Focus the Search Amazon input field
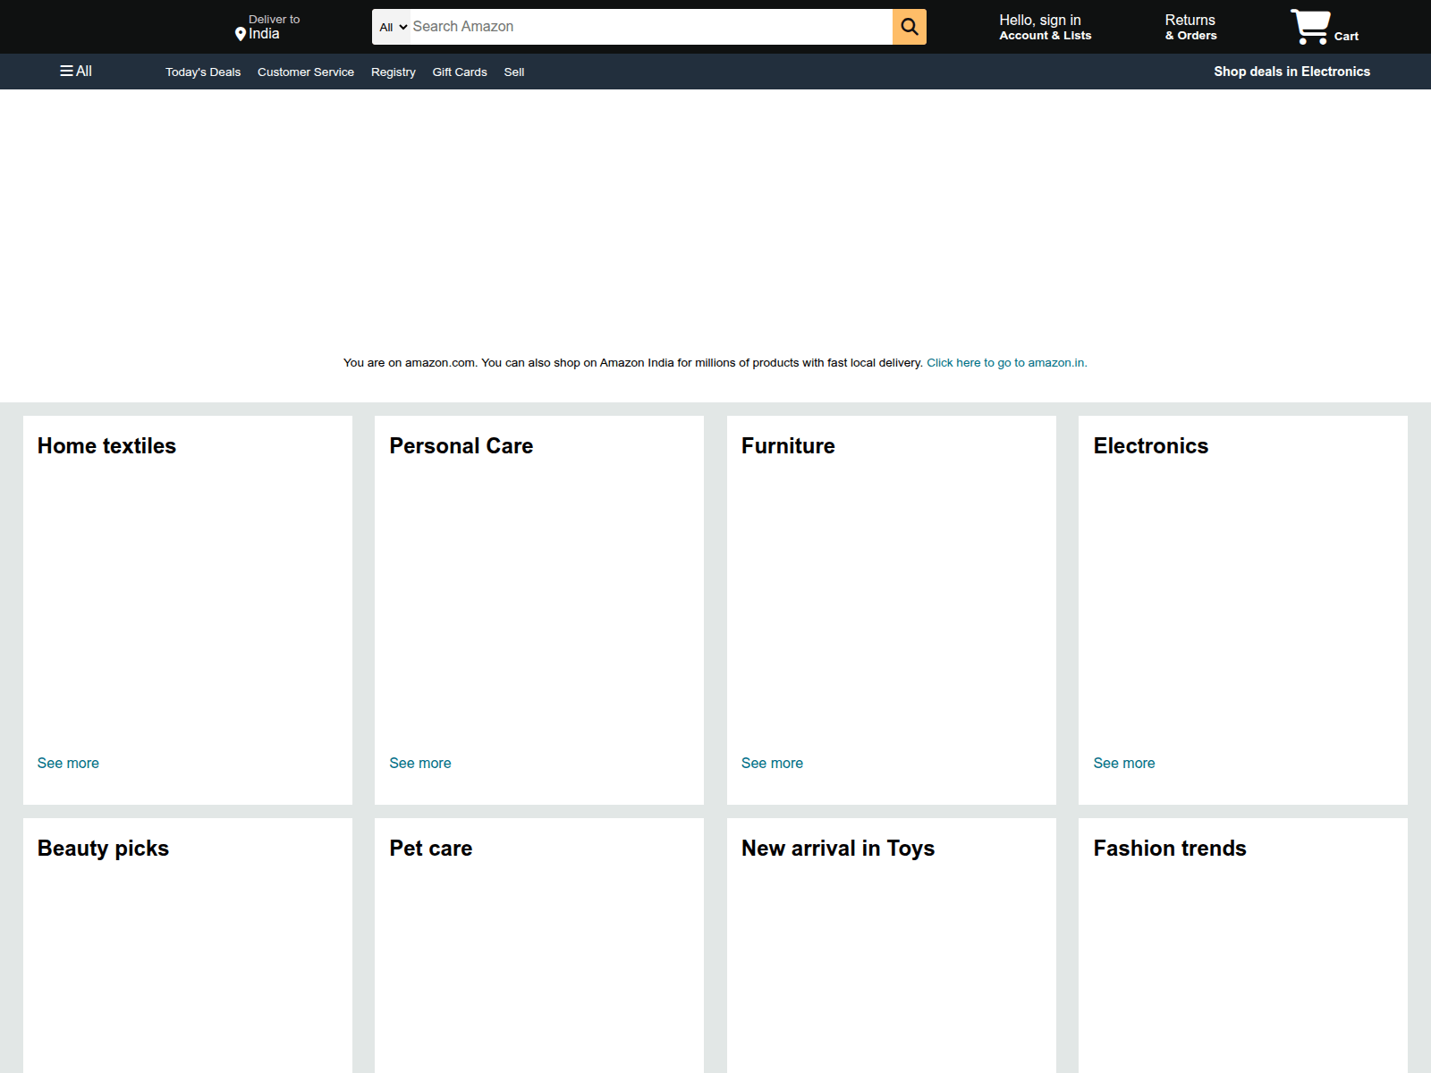 click(651, 27)
